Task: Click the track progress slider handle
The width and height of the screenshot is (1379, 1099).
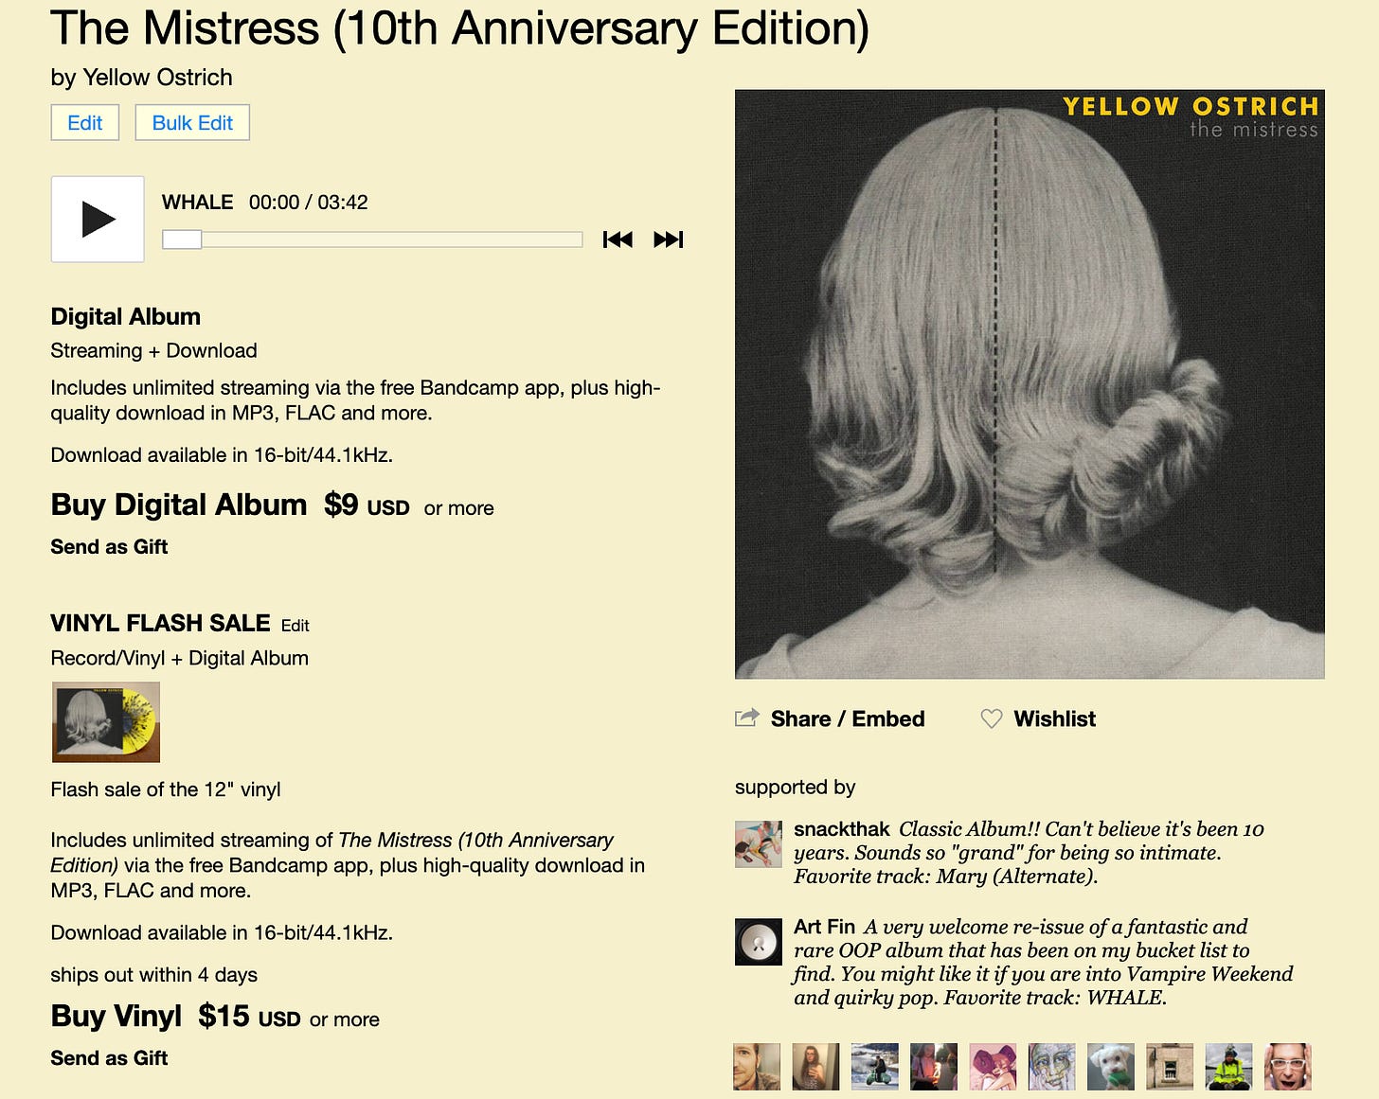Action: click(182, 239)
